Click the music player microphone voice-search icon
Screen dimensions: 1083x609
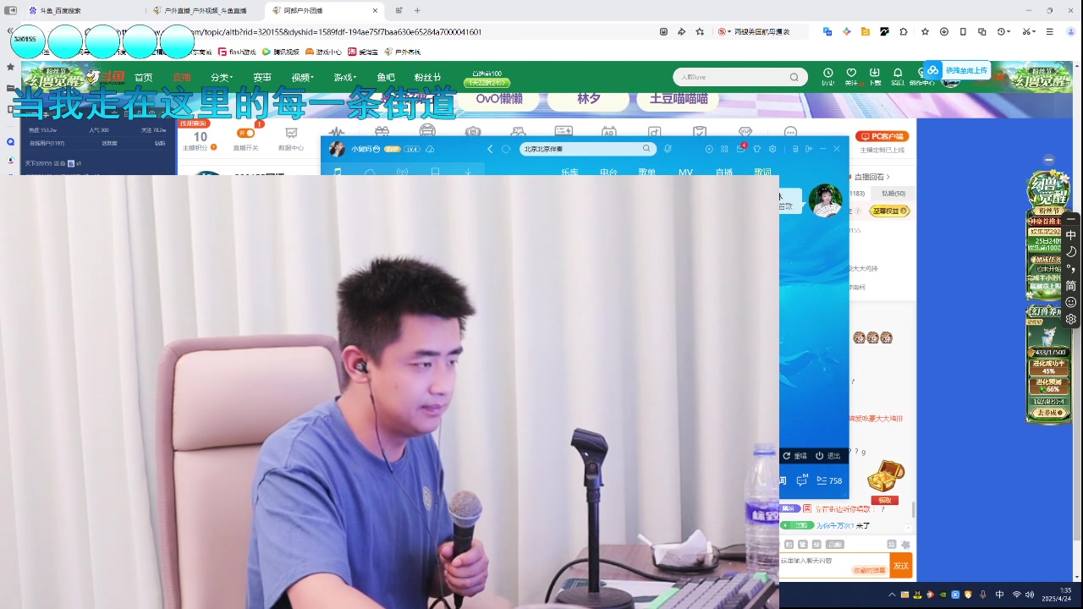668,149
